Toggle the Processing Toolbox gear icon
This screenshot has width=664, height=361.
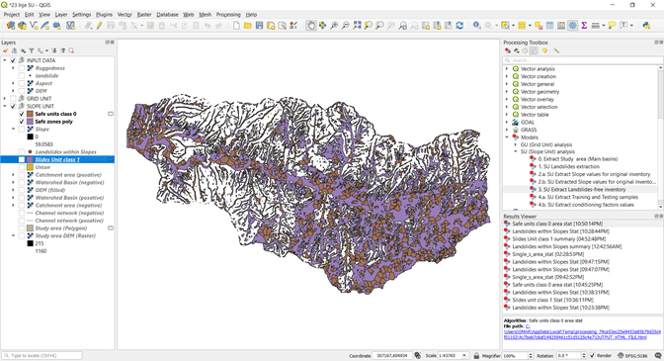coord(572,26)
